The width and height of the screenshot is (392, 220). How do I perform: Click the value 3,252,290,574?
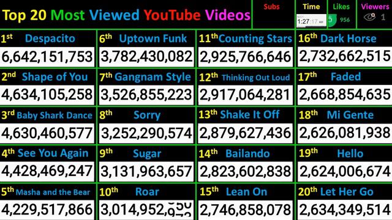[146, 133]
